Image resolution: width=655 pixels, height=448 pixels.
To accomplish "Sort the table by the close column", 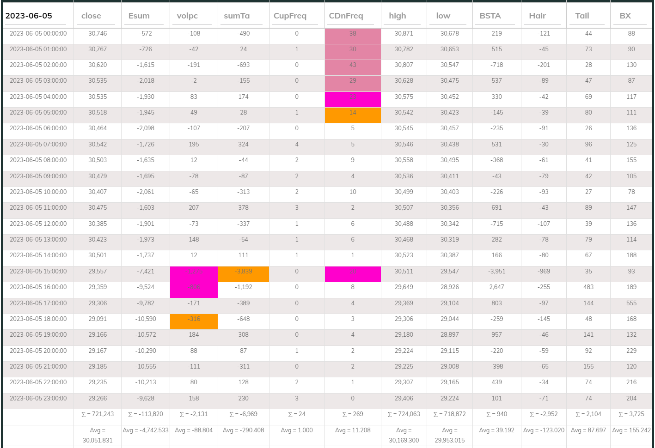I will click(x=91, y=15).
